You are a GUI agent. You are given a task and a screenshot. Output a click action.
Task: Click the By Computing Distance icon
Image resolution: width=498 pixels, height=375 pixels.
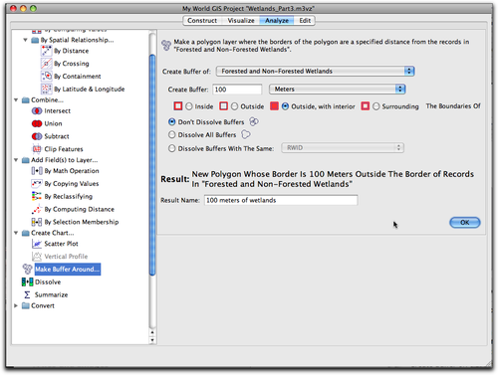tap(37, 209)
